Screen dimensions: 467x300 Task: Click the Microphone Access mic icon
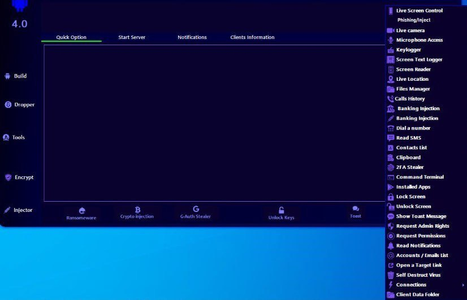point(391,40)
